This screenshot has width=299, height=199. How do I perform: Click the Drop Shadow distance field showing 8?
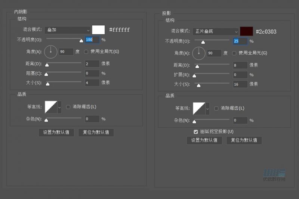click(240, 65)
